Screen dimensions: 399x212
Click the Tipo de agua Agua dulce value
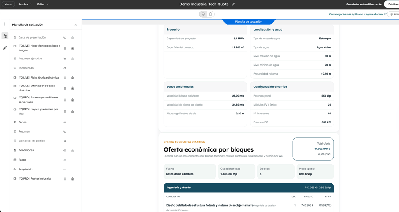[x=324, y=47]
